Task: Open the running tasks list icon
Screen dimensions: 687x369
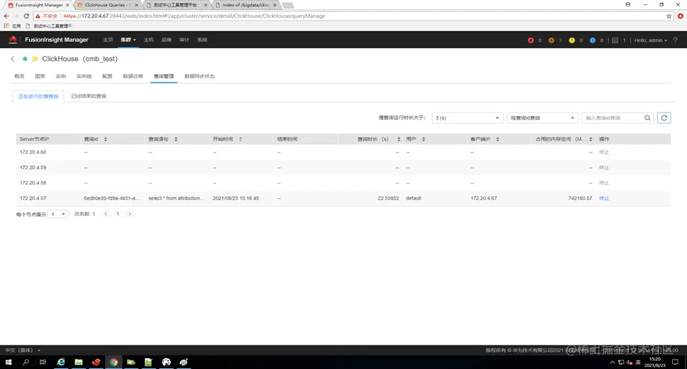Action: coord(615,40)
